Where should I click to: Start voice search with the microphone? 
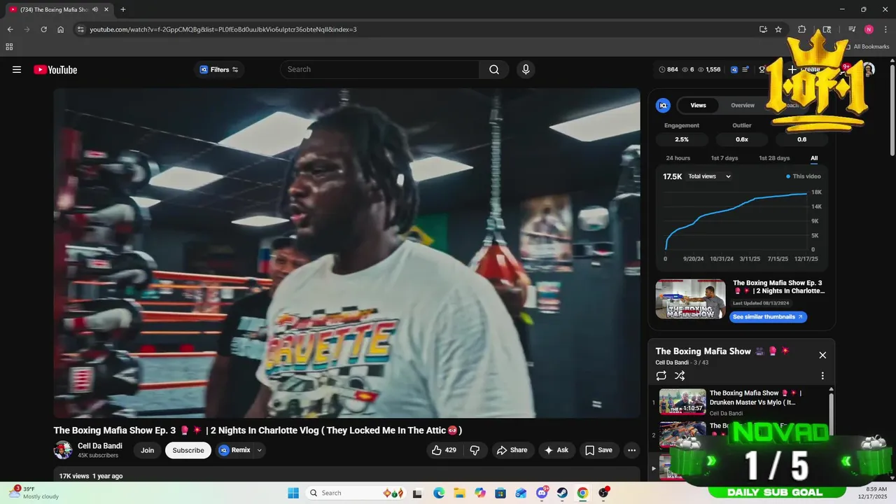526,69
